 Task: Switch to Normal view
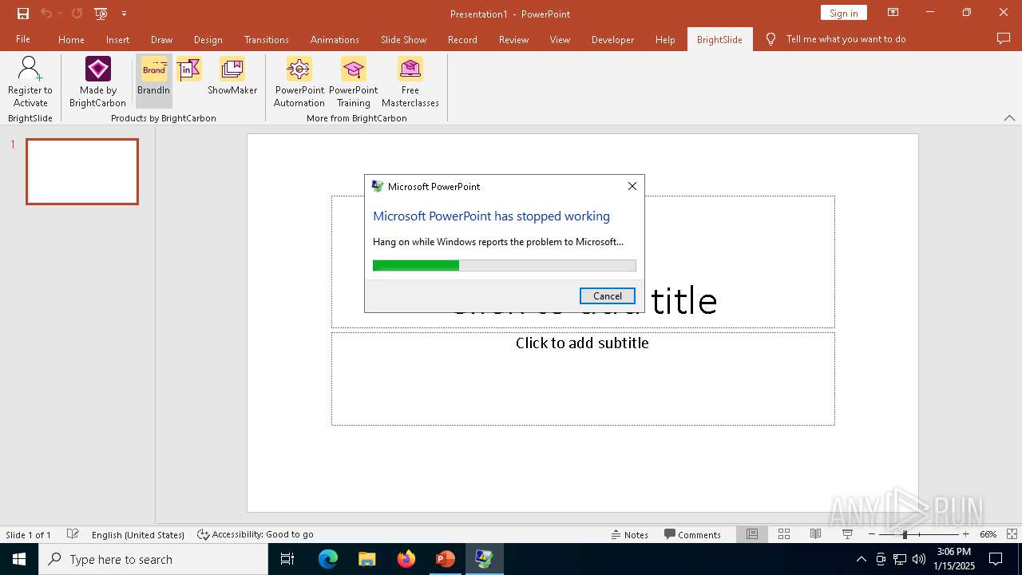click(x=752, y=534)
